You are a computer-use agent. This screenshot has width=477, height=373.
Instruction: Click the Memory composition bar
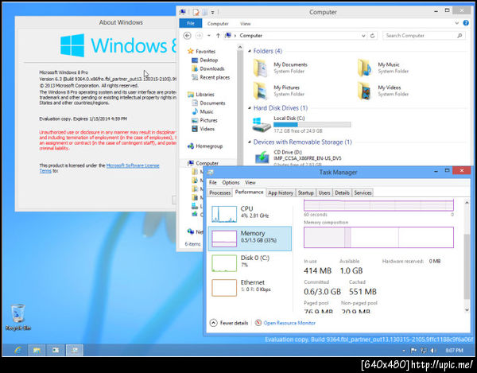tap(378, 237)
